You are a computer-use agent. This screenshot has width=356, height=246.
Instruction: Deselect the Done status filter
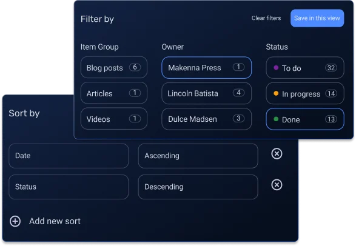pos(304,119)
